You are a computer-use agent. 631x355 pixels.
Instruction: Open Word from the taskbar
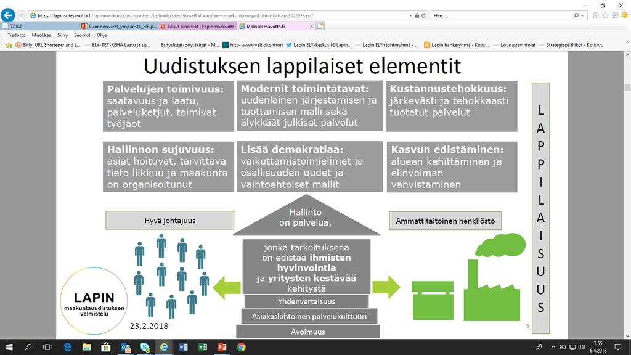183,347
